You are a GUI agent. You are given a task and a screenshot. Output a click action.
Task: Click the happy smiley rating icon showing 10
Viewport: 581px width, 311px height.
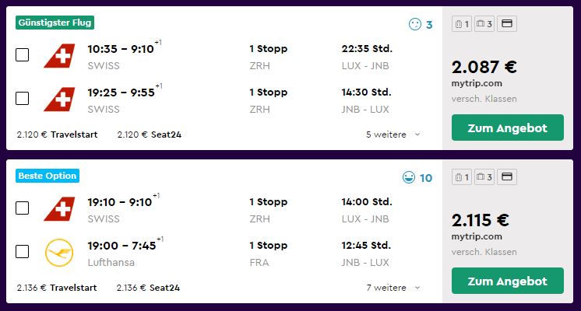coord(409,178)
